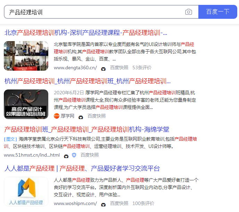This screenshot has width=239, height=212.
Task: Open the 人人都是产品经理 logo thumbnail
Action: click(26, 191)
